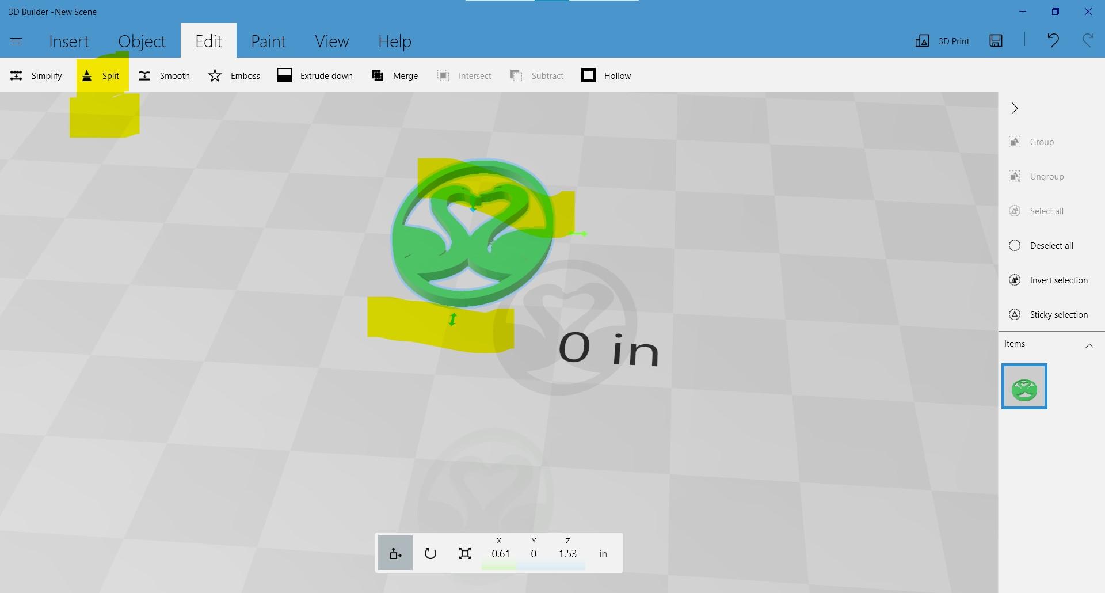Click the Group command
The image size is (1105, 593).
(1031, 142)
